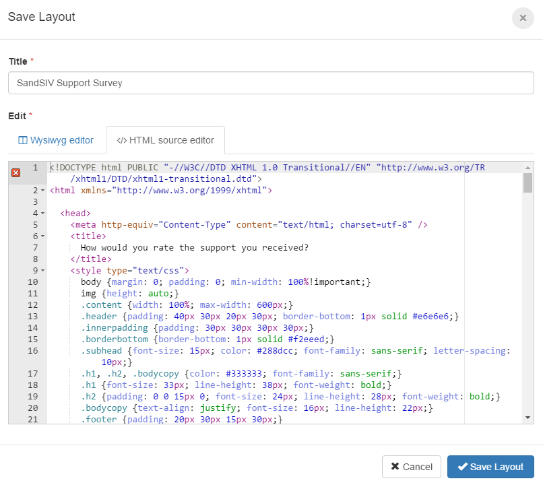The height and width of the screenshot is (487, 543).
Task: Click the .bodycopy text-align rule line
Action: click(257, 408)
